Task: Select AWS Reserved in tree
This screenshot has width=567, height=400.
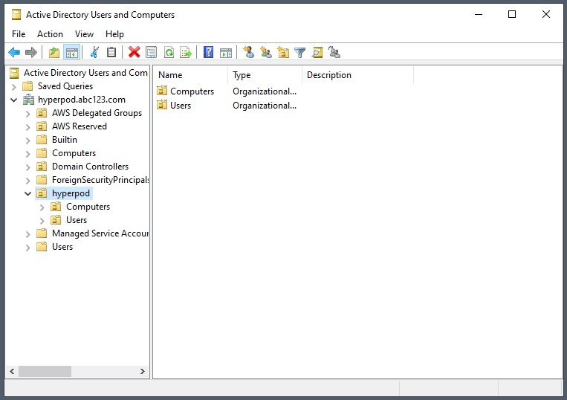Action: coord(80,126)
